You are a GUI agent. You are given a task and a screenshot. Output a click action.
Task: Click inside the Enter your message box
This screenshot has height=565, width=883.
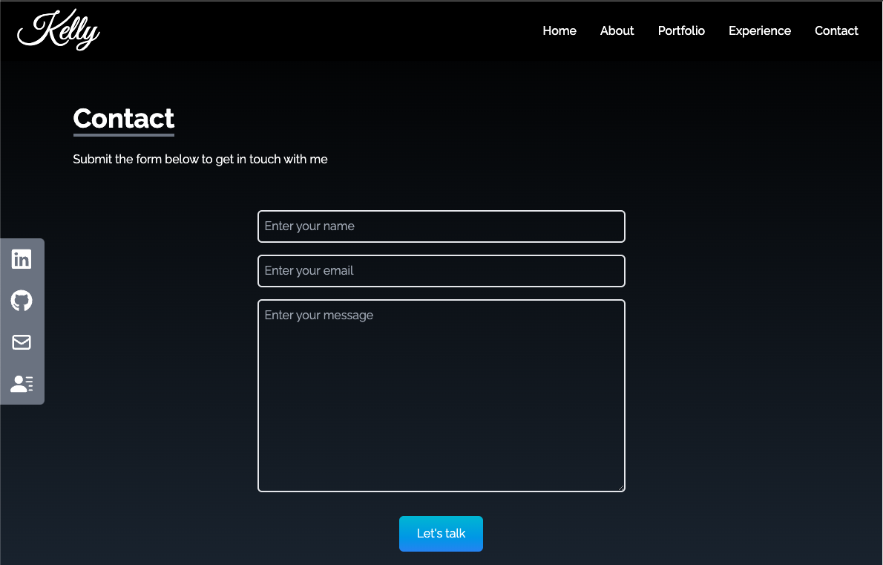(441, 396)
